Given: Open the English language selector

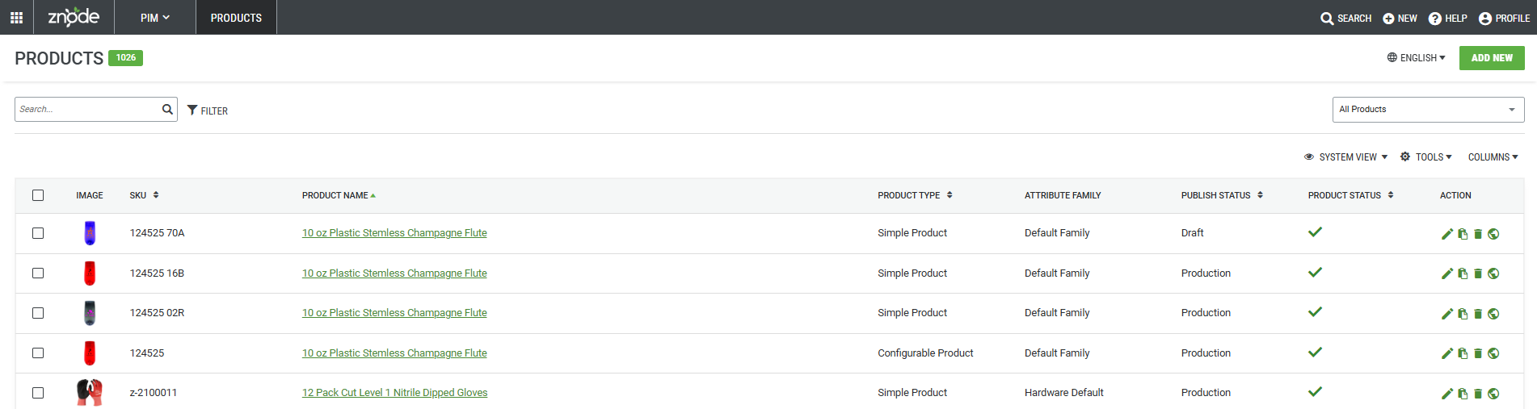Looking at the screenshot, I should tap(1417, 58).
